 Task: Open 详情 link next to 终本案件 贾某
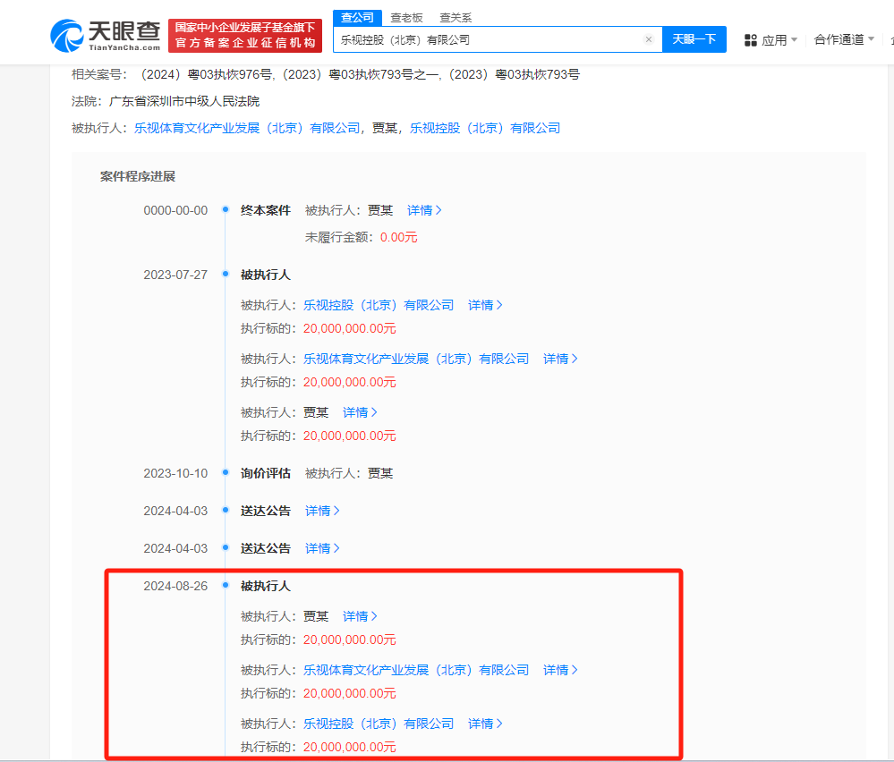point(421,210)
